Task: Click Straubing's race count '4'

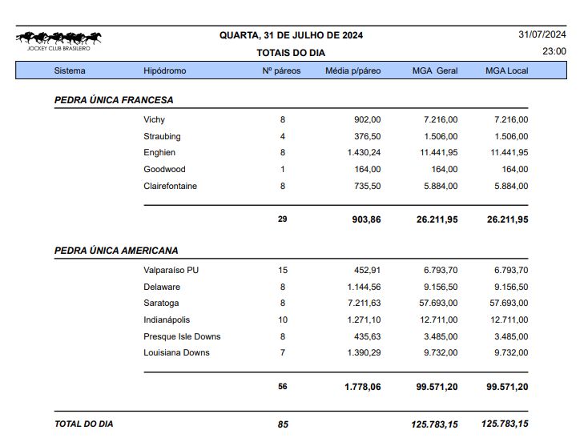Action: tap(282, 136)
